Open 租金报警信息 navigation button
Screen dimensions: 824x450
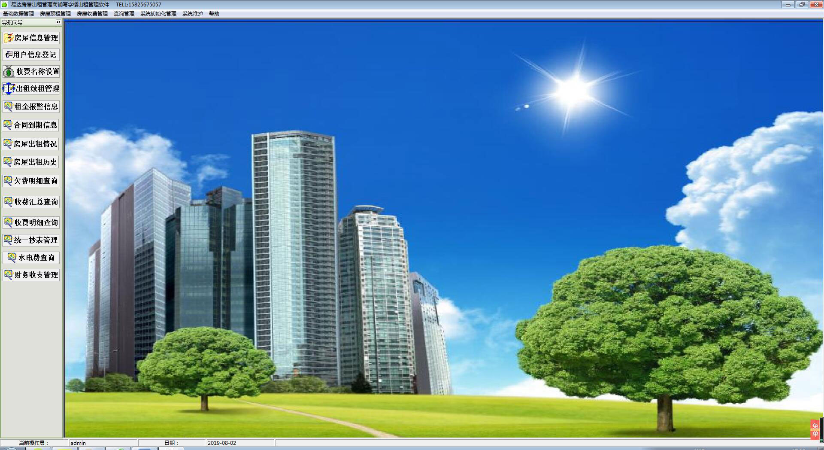click(x=31, y=106)
